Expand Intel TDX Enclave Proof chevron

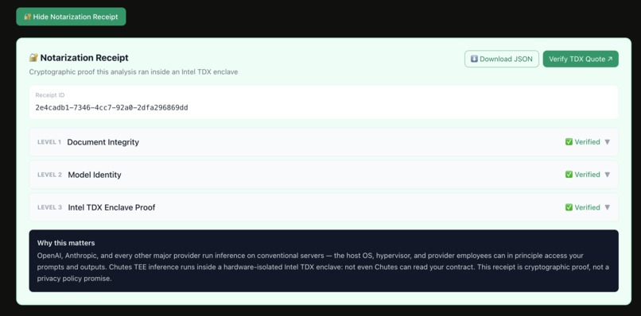607,207
